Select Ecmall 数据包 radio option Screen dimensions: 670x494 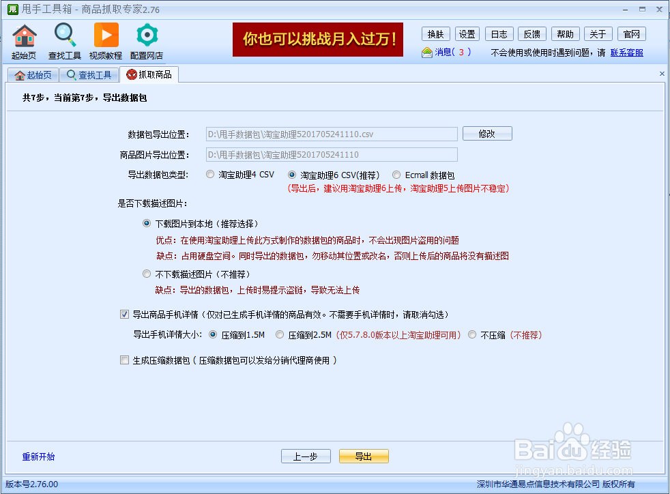396,175
